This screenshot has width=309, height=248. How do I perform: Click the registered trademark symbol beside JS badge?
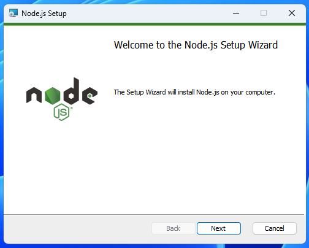coord(71,108)
